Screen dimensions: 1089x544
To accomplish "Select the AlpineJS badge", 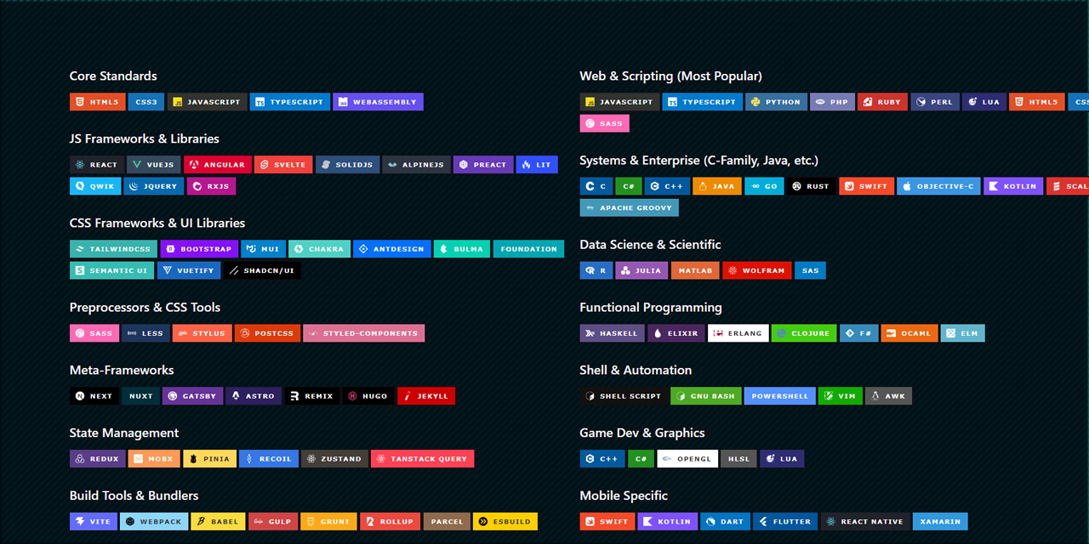I will tap(416, 165).
